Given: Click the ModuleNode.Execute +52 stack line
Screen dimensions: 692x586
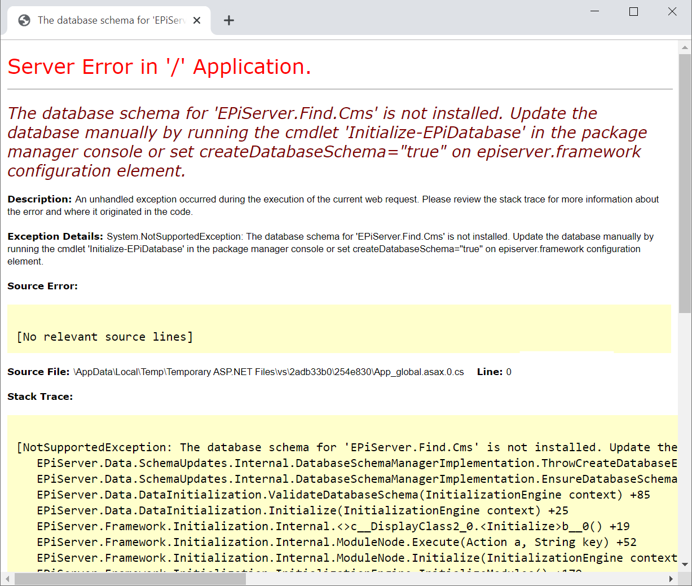Looking at the screenshot, I should [x=337, y=542].
